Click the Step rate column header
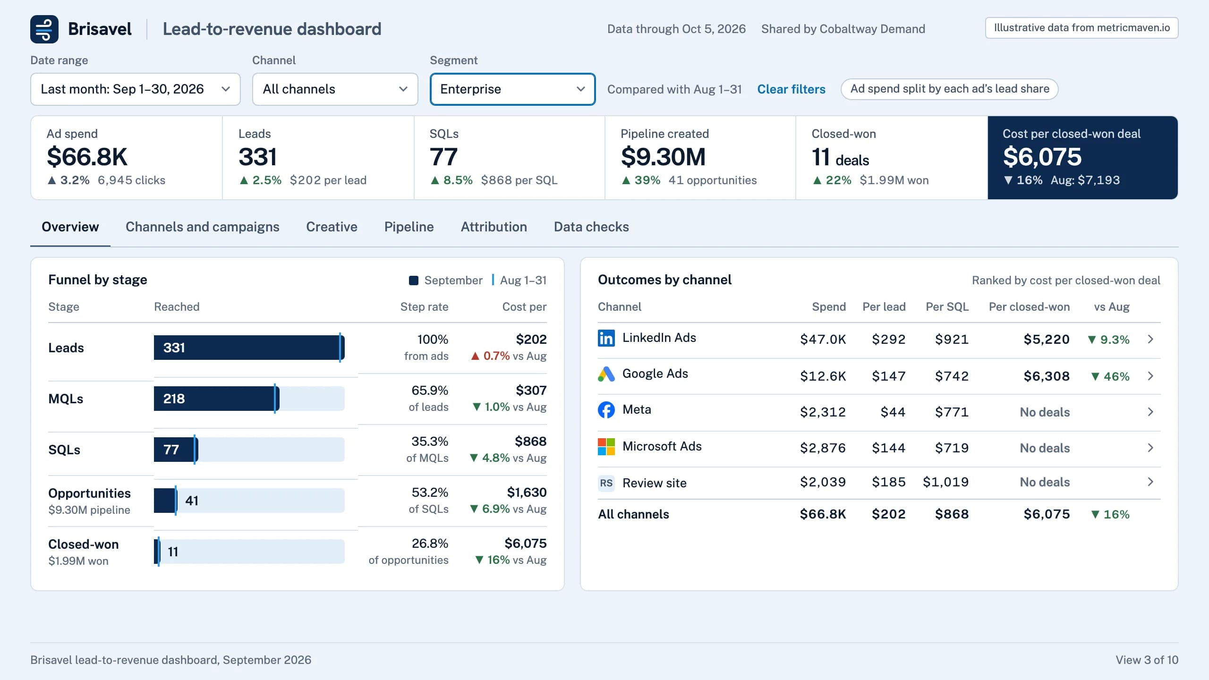1209x680 pixels. 424,307
